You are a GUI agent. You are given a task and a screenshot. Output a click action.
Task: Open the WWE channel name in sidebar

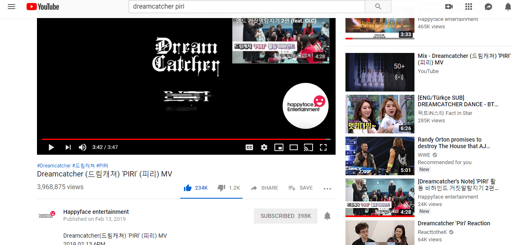pos(424,155)
